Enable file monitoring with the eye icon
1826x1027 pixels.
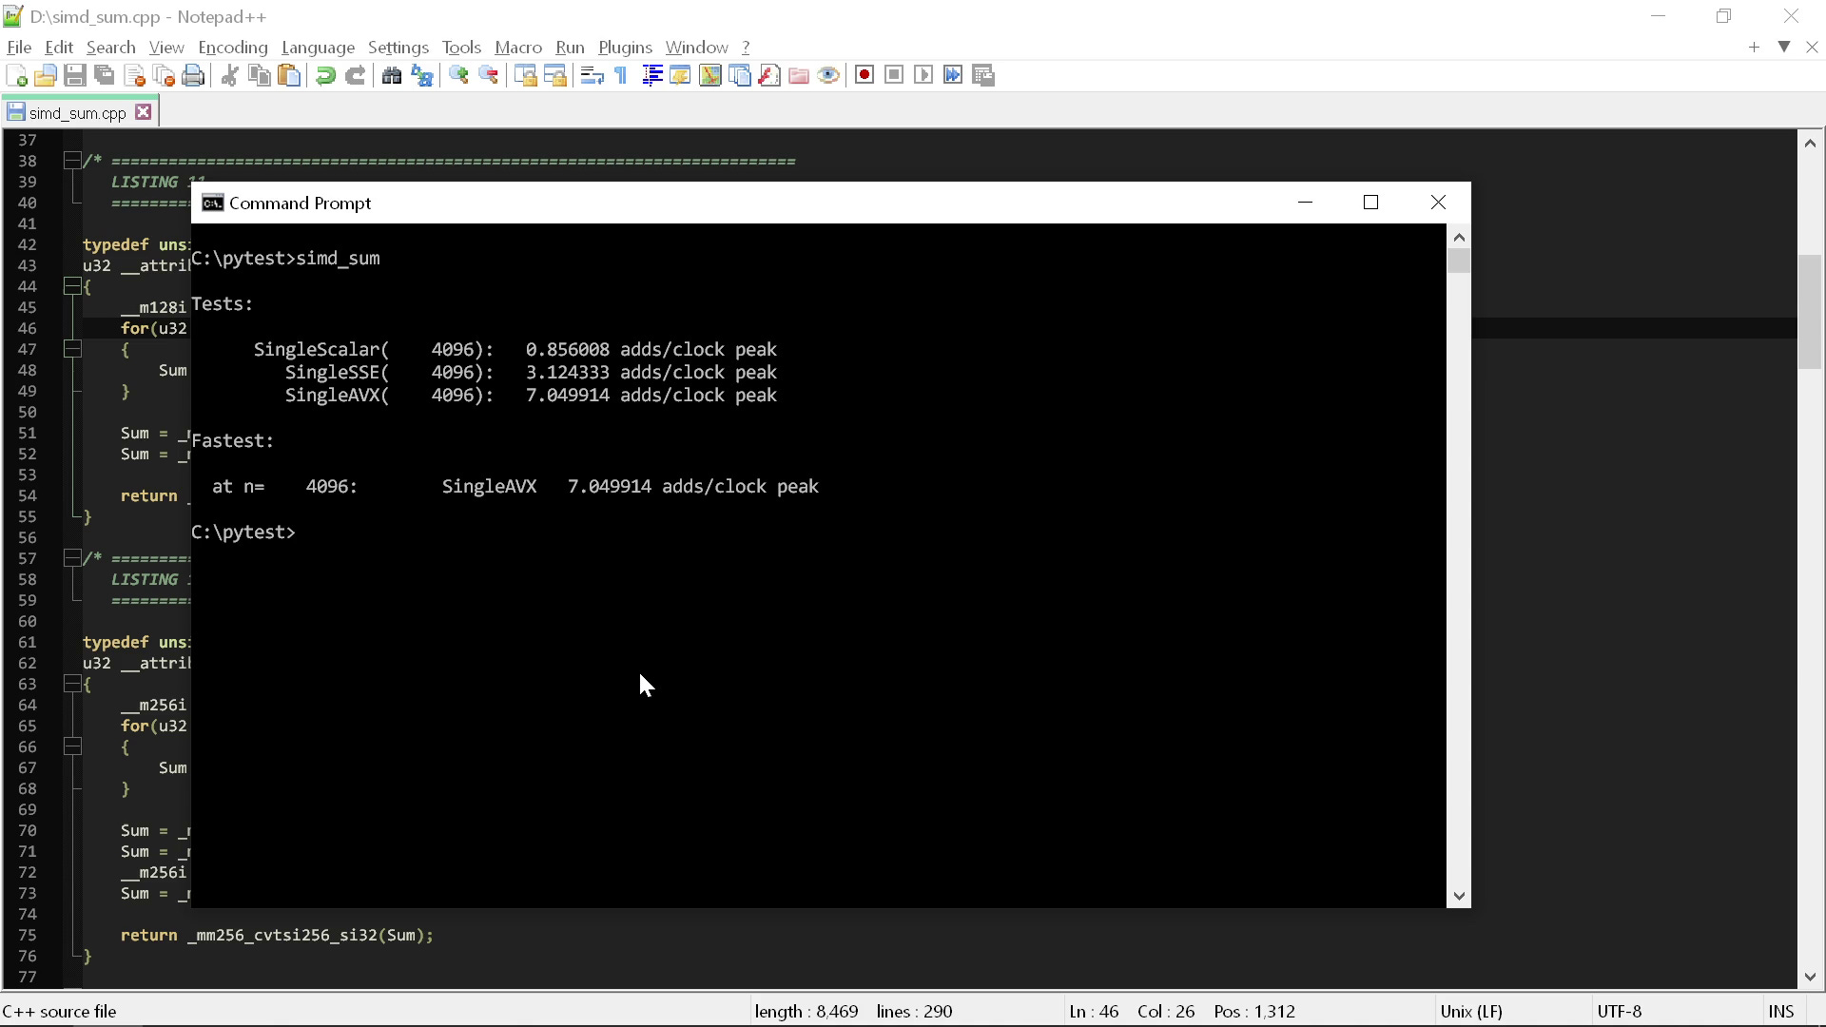tap(828, 75)
